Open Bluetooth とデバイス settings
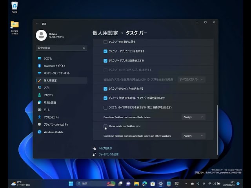This screenshot has height=188, width=251. 54,66
